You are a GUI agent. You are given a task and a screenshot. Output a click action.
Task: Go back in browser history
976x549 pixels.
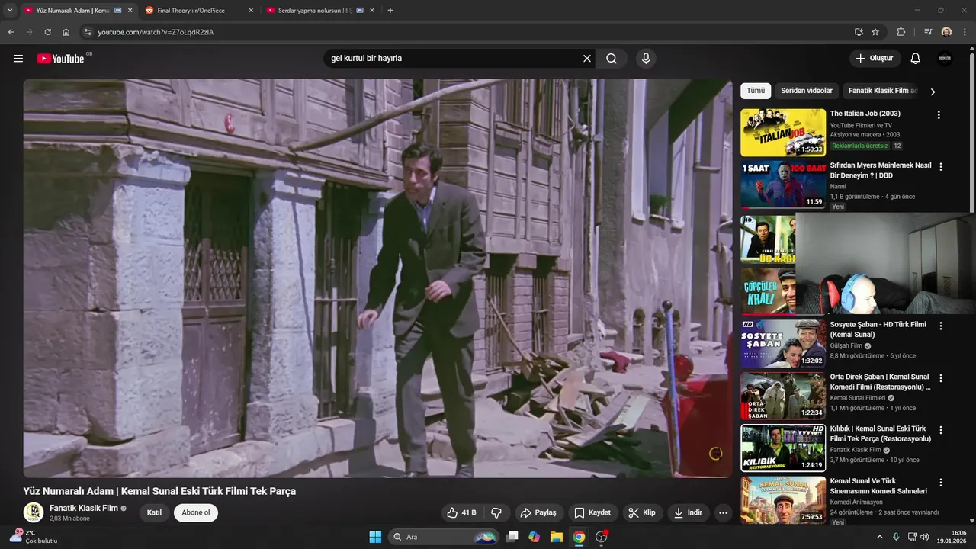tap(11, 32)
